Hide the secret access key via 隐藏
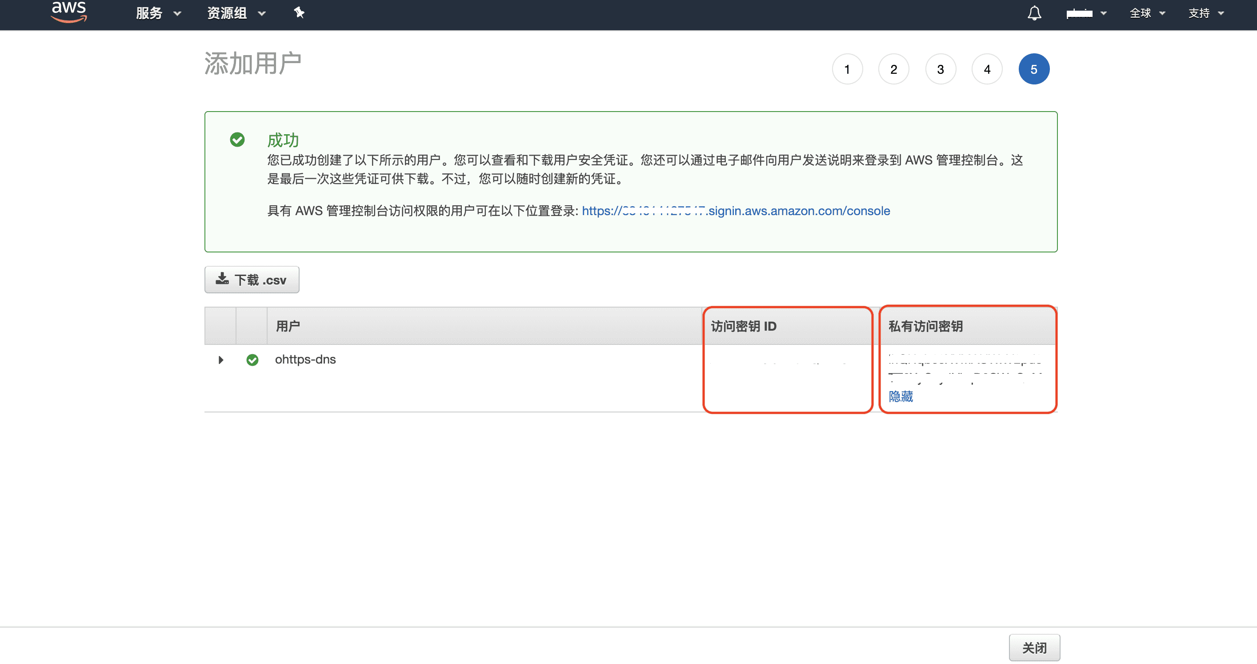The width and height of the screenshot is (1257, 664). coord(900,396)
